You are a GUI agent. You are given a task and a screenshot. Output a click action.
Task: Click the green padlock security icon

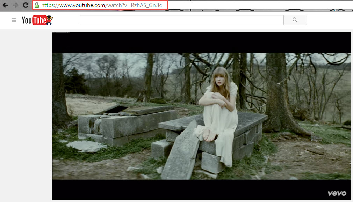coord(37,5)
